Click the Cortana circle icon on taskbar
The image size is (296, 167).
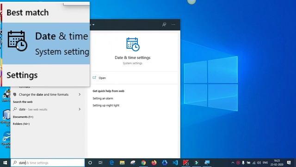90,163
